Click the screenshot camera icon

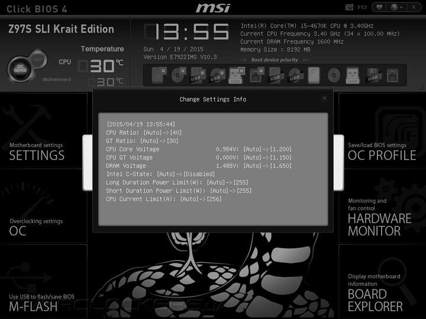pyautogui.click(x=349, y=7)
